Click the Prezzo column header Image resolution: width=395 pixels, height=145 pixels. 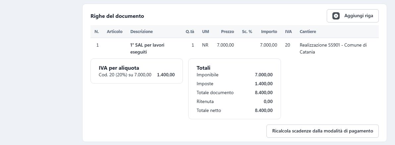(227, 32)
